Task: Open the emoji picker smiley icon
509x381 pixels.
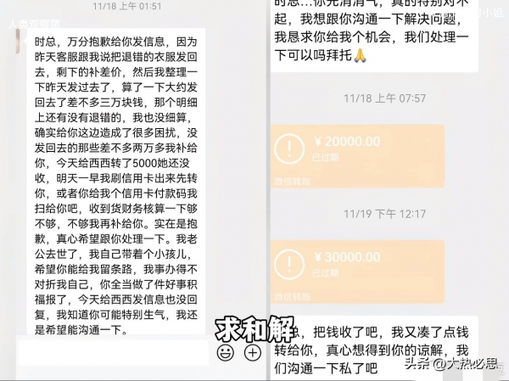Action: click(x=226, y=352)
